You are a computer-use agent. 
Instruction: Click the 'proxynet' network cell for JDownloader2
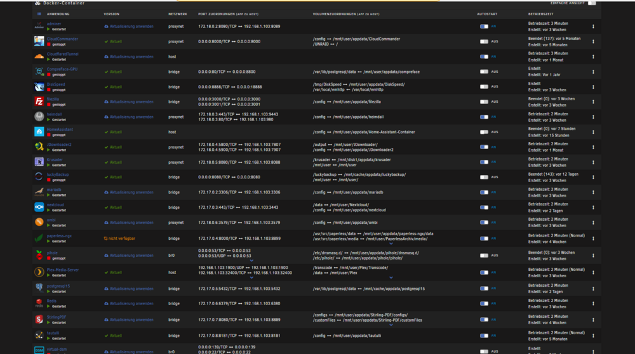(x=176, y=147)
